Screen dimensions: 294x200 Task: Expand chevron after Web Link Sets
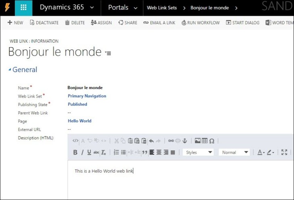184,8
